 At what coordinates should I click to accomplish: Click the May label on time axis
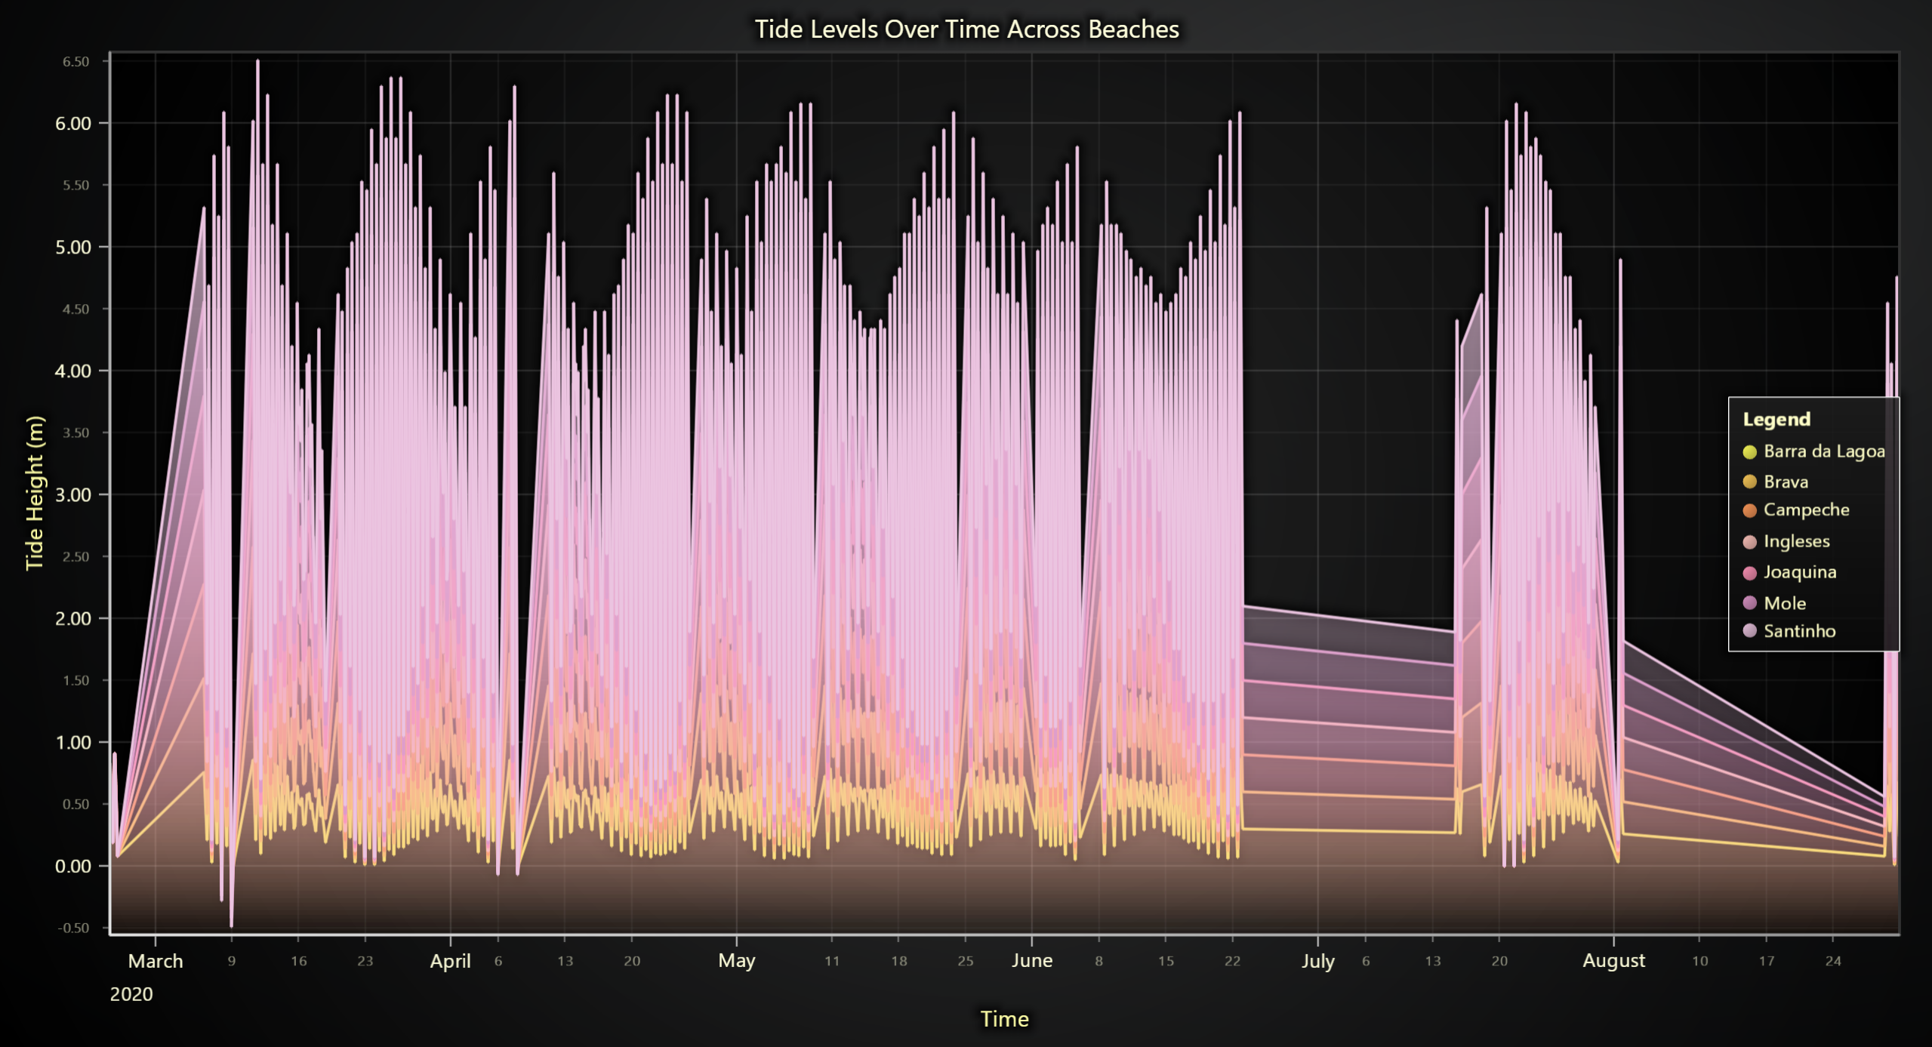736,961
